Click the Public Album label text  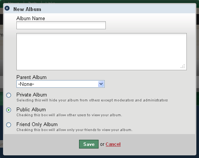pyautogui.click(x=31, y=109)
